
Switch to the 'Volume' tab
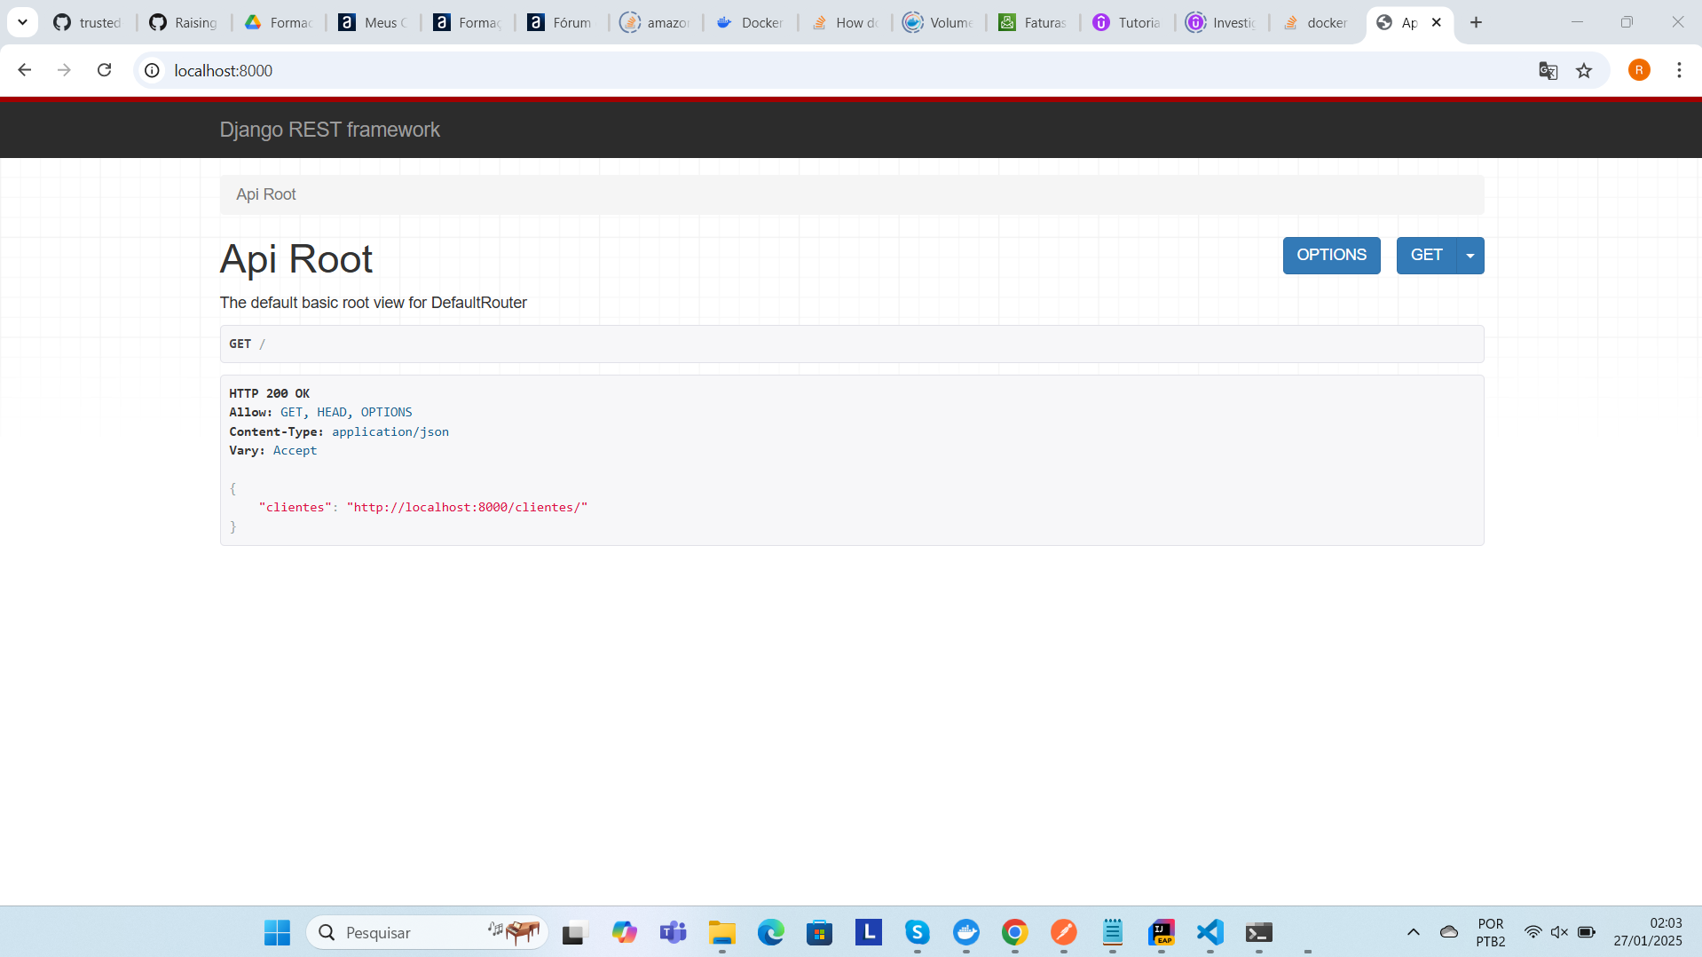940,22
